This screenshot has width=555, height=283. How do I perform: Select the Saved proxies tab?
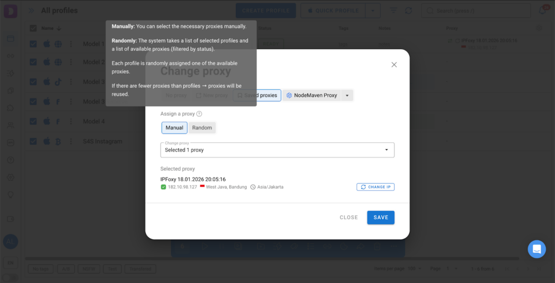pyautogui.click(x=257, y=95)
